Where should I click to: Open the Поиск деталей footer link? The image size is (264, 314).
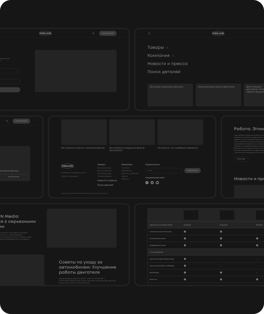(x=106, y=185)
